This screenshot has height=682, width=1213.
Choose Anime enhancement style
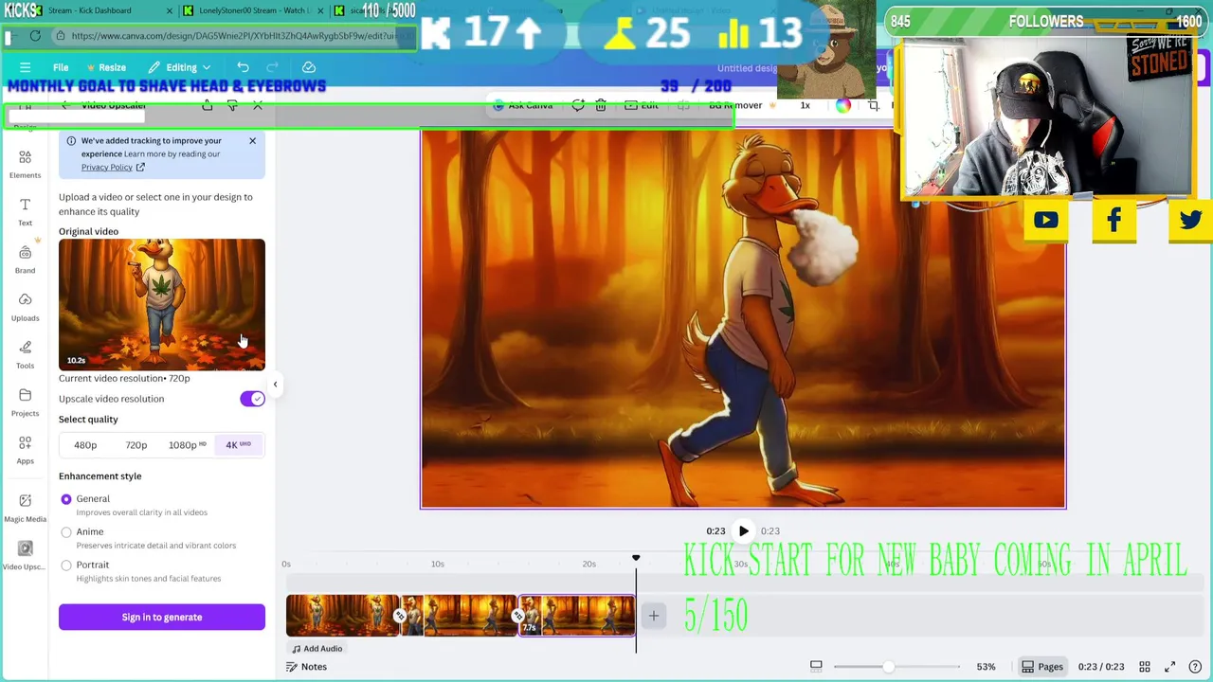point(66,532)
